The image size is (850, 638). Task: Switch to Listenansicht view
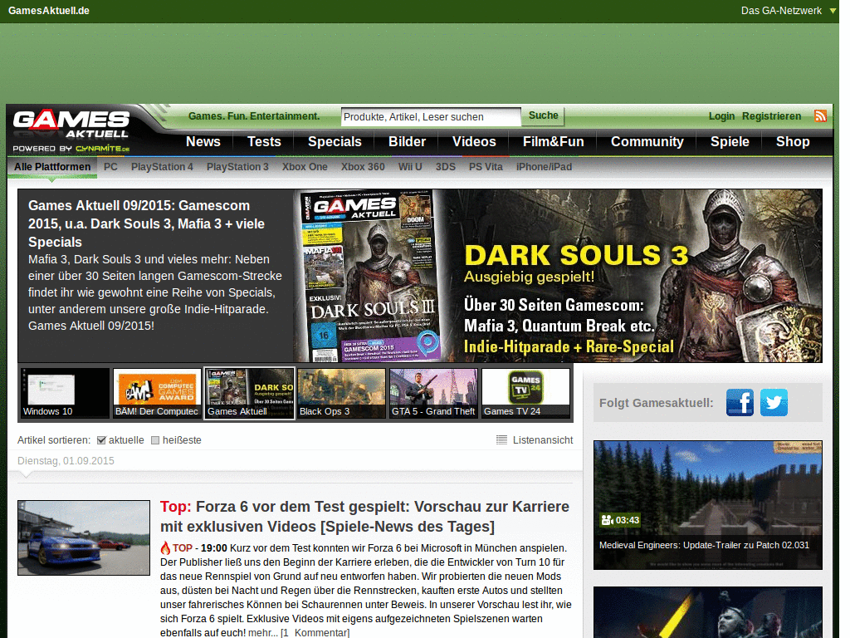click(x=543, y=440)
